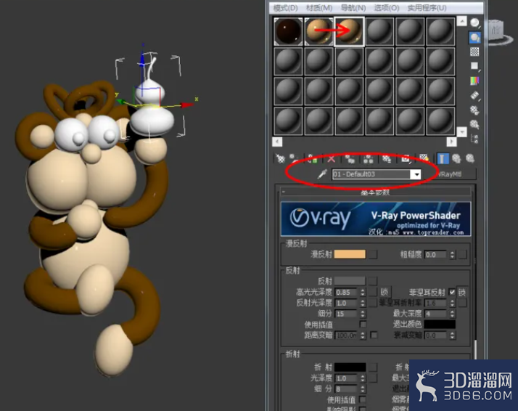Click the Video Color Check icon
The height and width of the screenshot is (411, 518).
(x=474, y=81)
